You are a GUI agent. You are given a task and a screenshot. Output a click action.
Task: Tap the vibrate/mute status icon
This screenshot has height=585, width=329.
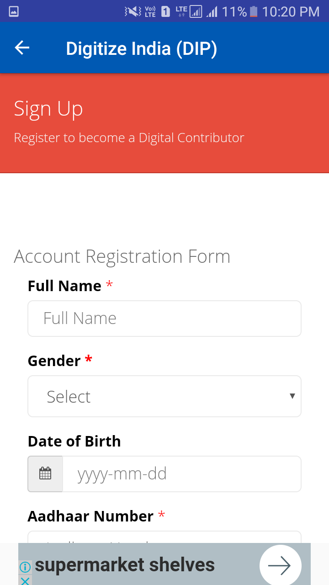(x=133, y=11)
